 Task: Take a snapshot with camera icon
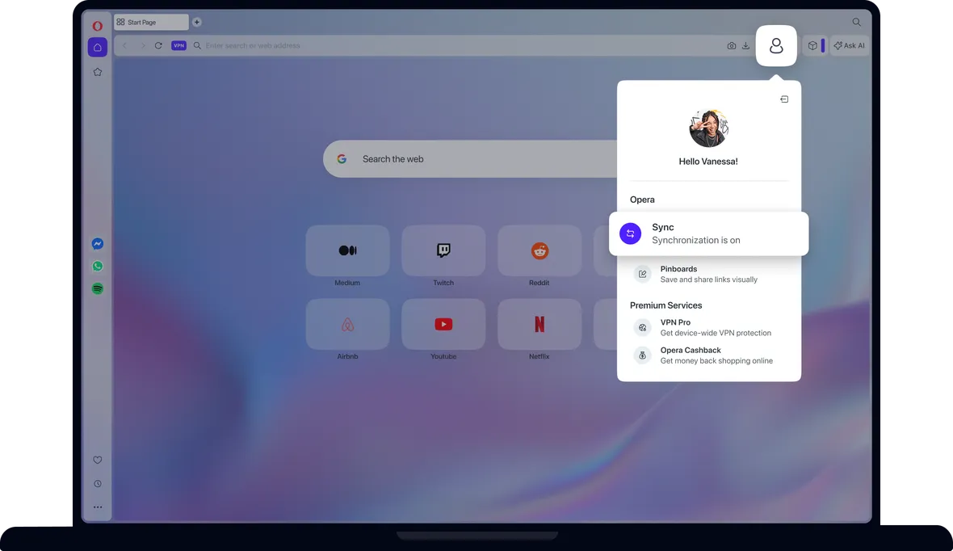pos(731,45)
